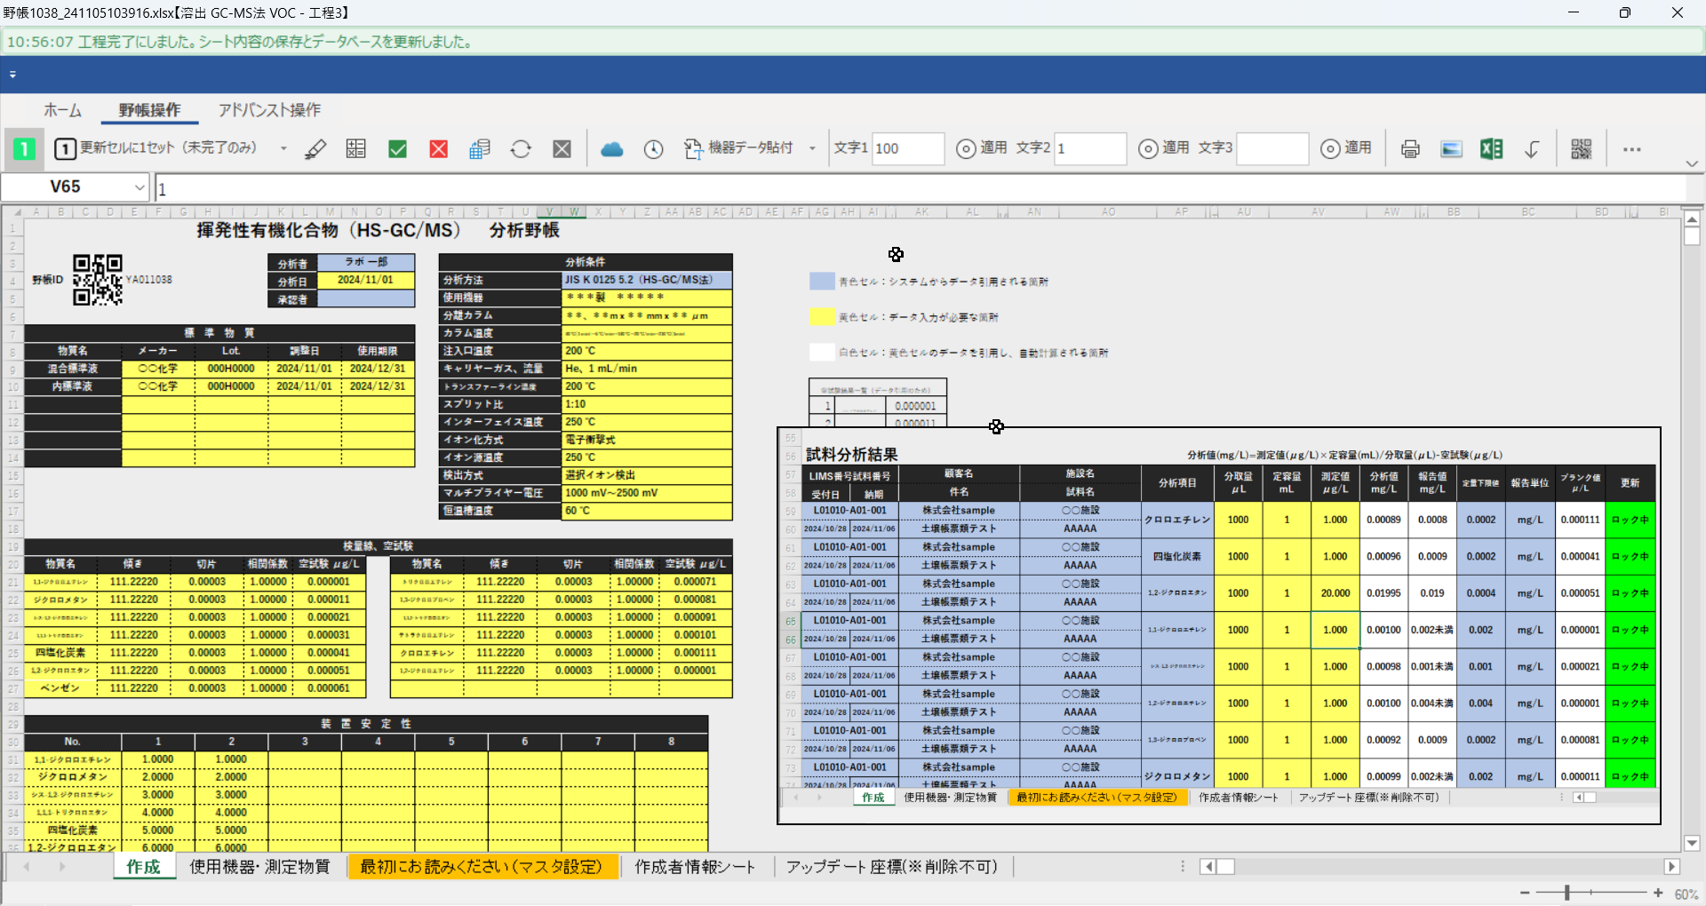Screen dimensions: 1706x906
Task: Switch to 使用機器･測定物質 sheet tab at bottom
Action: tap(259, 867)
